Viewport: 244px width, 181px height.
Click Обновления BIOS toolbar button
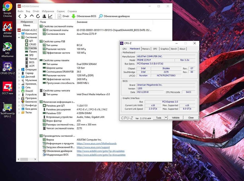coord(84,16)
